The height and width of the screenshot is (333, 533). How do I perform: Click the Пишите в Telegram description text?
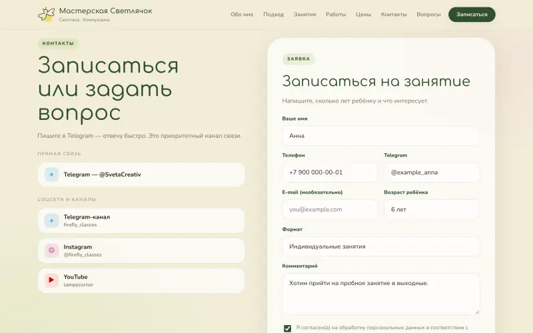tap(139, 136)
